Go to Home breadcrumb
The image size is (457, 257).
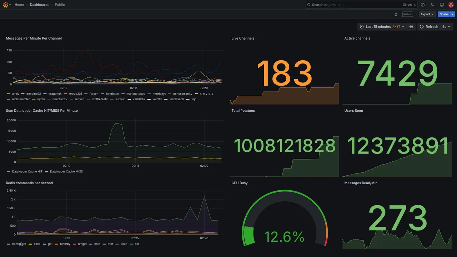coord(19,5)
